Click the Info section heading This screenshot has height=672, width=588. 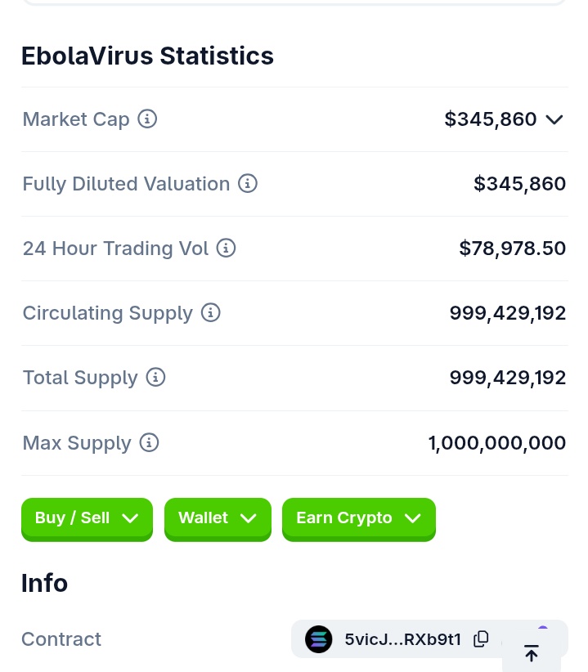[45, 583]
